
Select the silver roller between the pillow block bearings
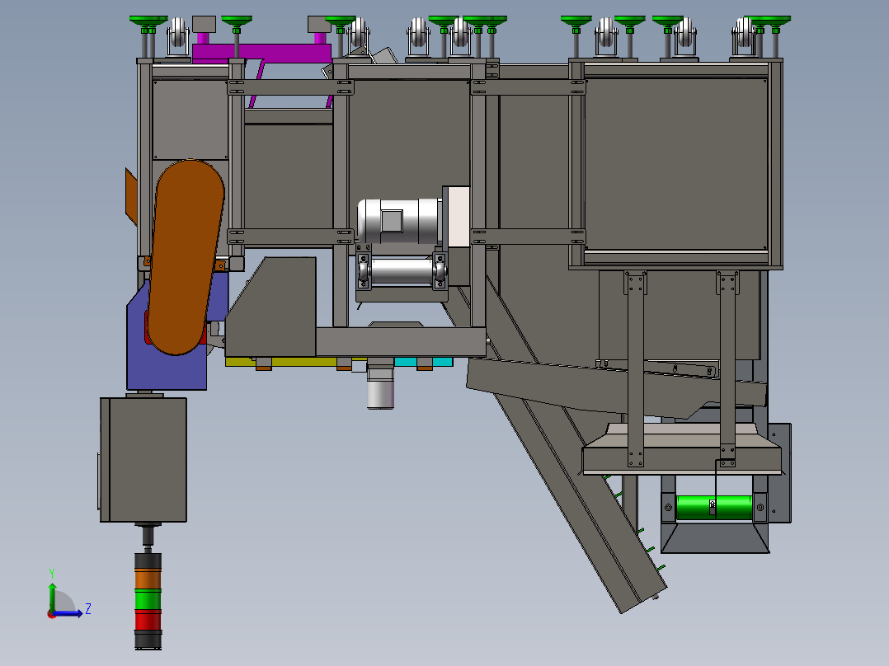click(x=402, y=271)
